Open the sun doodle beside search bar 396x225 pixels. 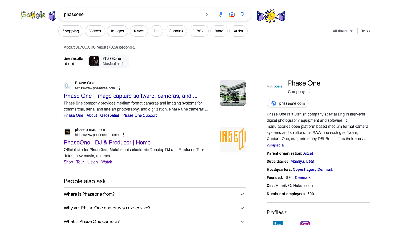[271, 16]
